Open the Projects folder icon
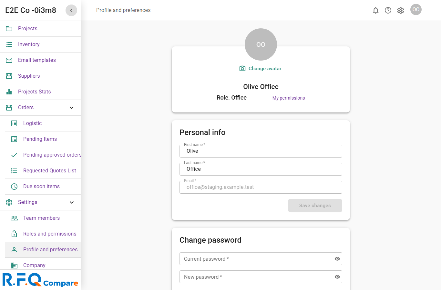This screenshot has height=290, width=441. click(9, 29)
